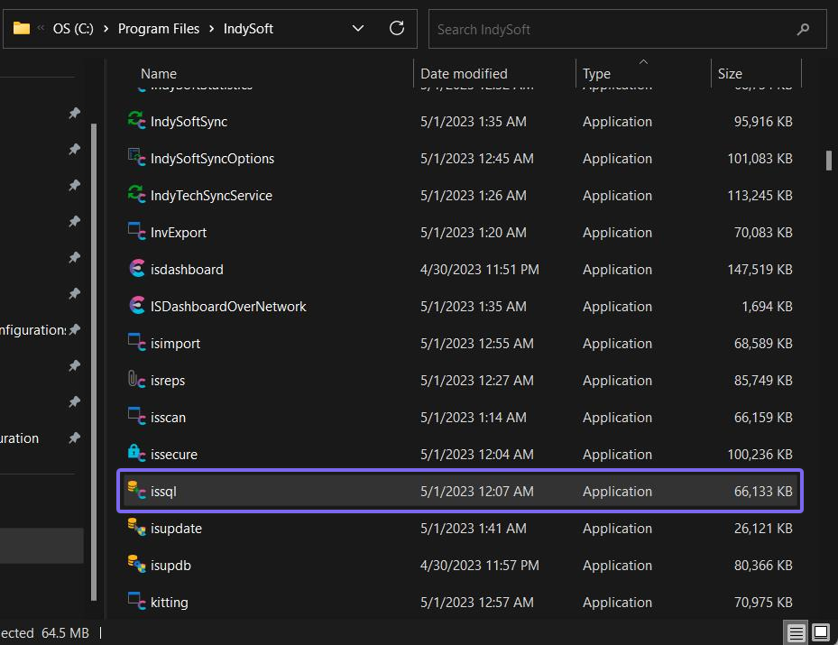This screenshot has width=838, height=645.
Task: Click the Search IndySoft field
Action: (x=613, y=29)
